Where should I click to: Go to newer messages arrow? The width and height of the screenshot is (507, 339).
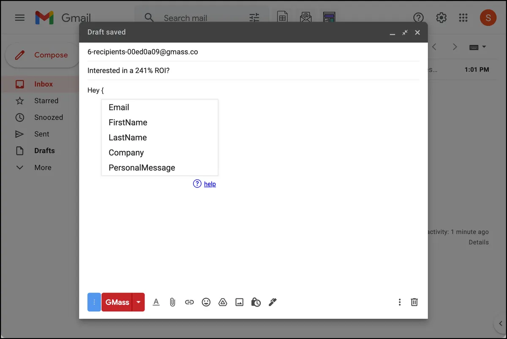pyautogui.click(x=434, y=47)
